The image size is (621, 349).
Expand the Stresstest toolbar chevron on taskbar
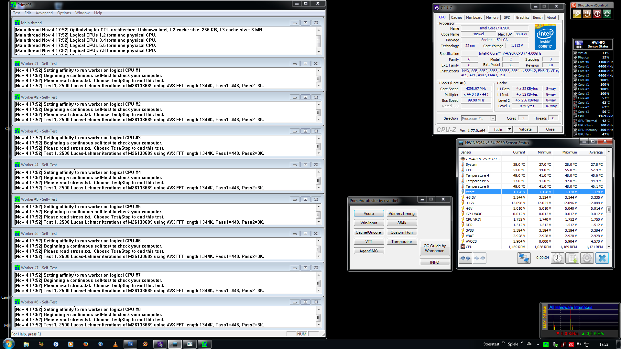503,343
